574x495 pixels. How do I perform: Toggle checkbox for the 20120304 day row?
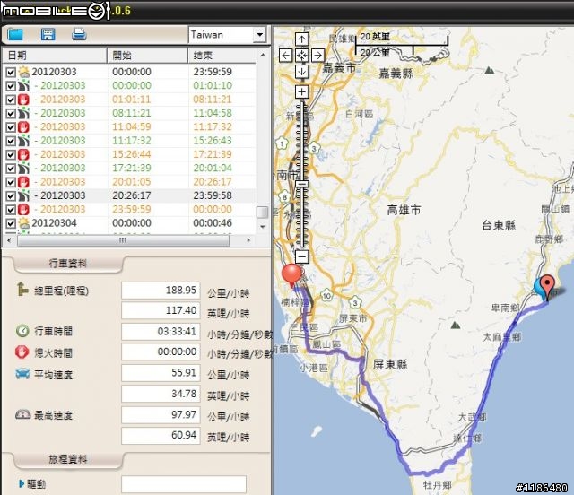(x=11, y=223)
